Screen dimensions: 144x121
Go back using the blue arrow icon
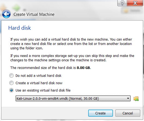[x=6, y=14]
